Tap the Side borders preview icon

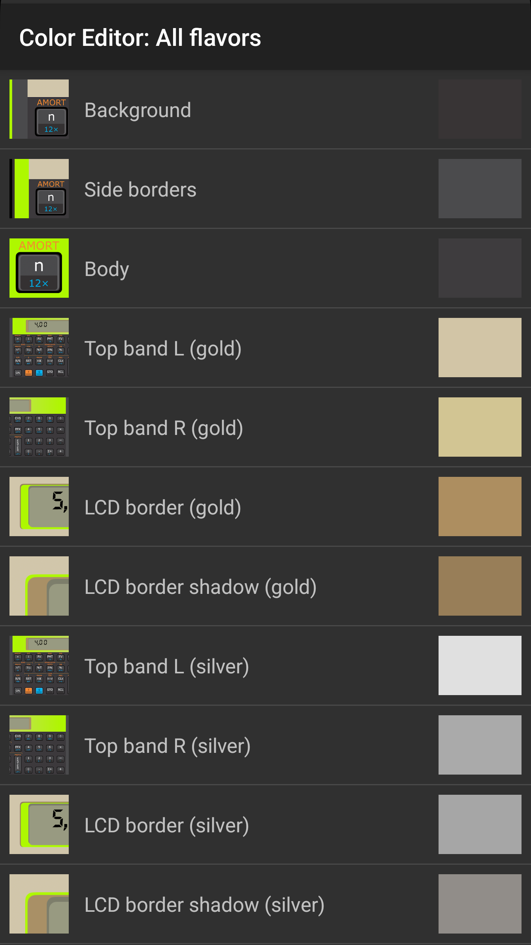pos(39,189)
